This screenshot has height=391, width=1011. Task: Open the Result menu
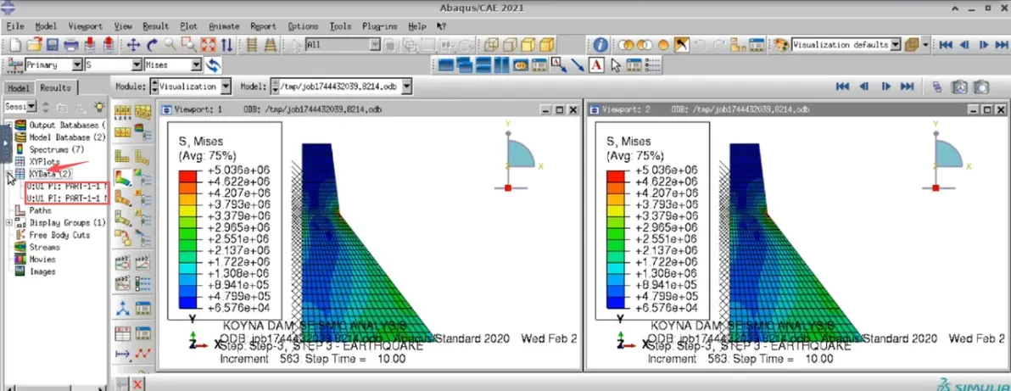coord(155,26)
